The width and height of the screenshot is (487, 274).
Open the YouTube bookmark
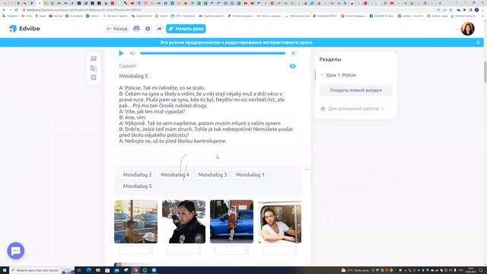[56, 16]
